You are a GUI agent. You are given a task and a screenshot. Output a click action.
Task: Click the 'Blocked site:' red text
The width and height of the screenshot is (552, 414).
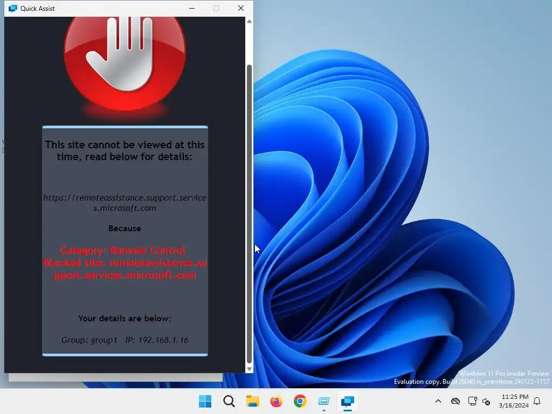125,269
